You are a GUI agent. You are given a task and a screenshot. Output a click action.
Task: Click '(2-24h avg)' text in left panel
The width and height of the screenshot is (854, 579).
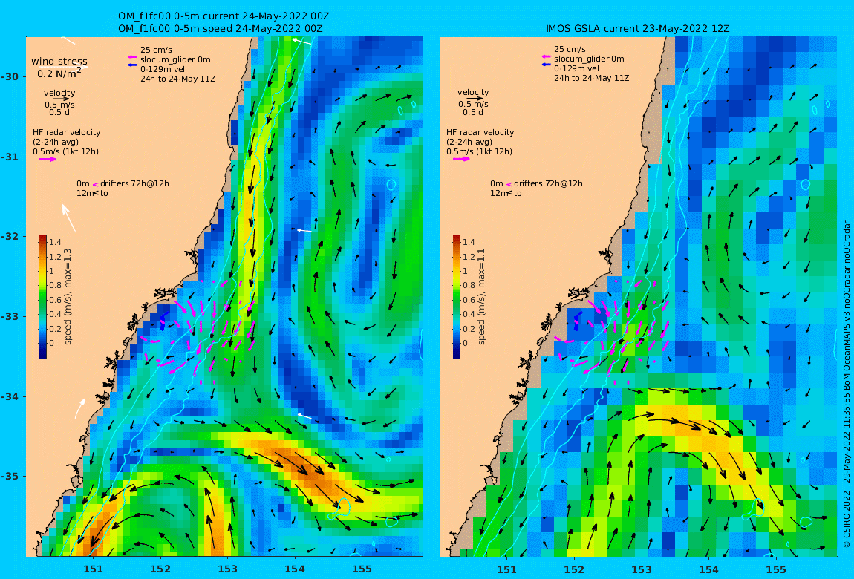pos(56,142)
